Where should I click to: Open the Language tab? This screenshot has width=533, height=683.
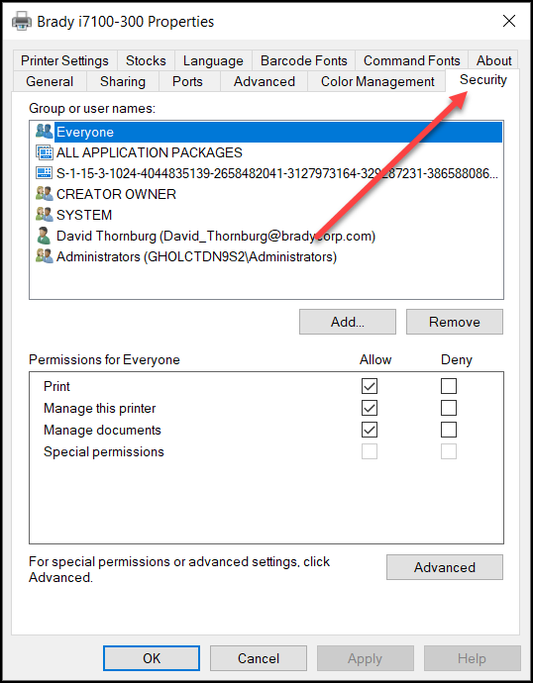(213, 60)
